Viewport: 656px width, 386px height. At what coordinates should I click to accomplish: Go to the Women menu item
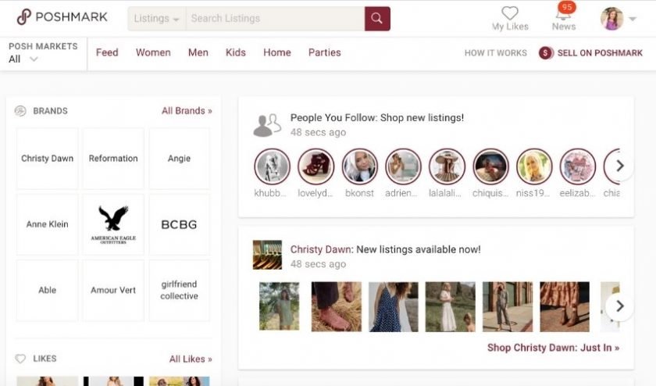click(153, 52)
